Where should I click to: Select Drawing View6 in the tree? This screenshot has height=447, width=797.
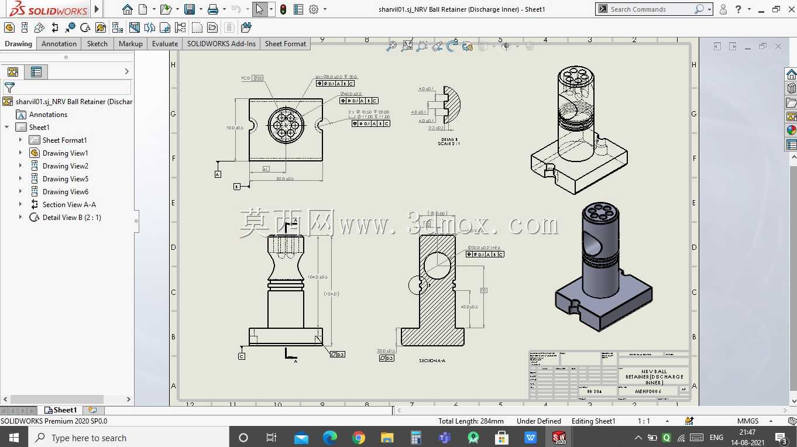tap(65, 192)
